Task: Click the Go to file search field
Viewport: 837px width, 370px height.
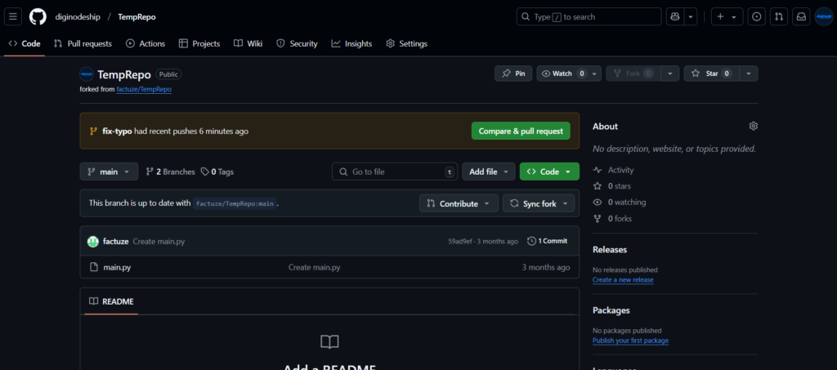Action: pyautogui.click(x=394, y=172)
